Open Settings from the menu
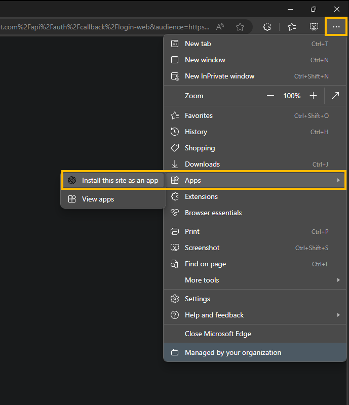This screenshot has width=349, height=405. (x=255, y=299)
